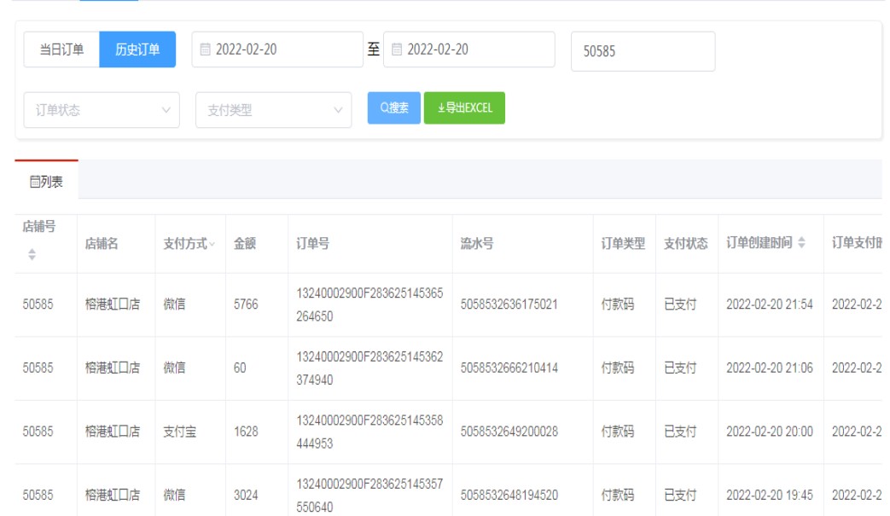Viewport: 890px width, 516px height.
Task: Click the sort arrows under 店铺号
Action: pos(32,254)
